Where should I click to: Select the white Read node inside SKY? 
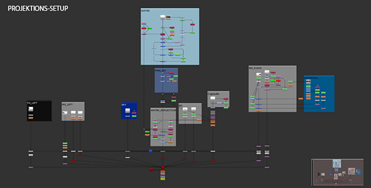(x=134, y=110)
